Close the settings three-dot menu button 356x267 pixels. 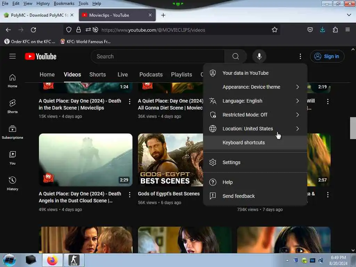pos(300,56)
